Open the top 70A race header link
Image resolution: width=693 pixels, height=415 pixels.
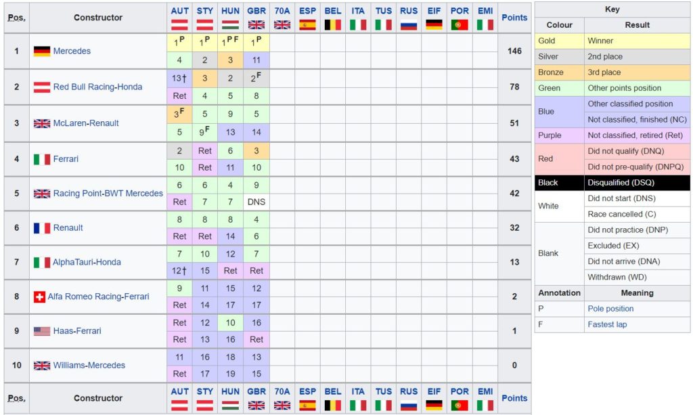pos(282,11)
